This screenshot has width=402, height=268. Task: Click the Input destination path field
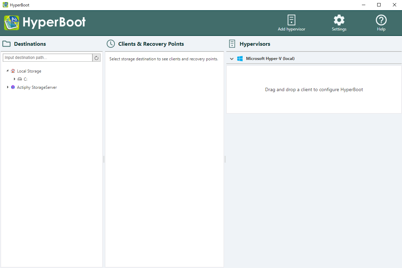pyautogui.click(x=48, y=58)
